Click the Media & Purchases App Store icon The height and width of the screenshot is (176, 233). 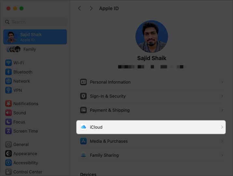[83, 141]
